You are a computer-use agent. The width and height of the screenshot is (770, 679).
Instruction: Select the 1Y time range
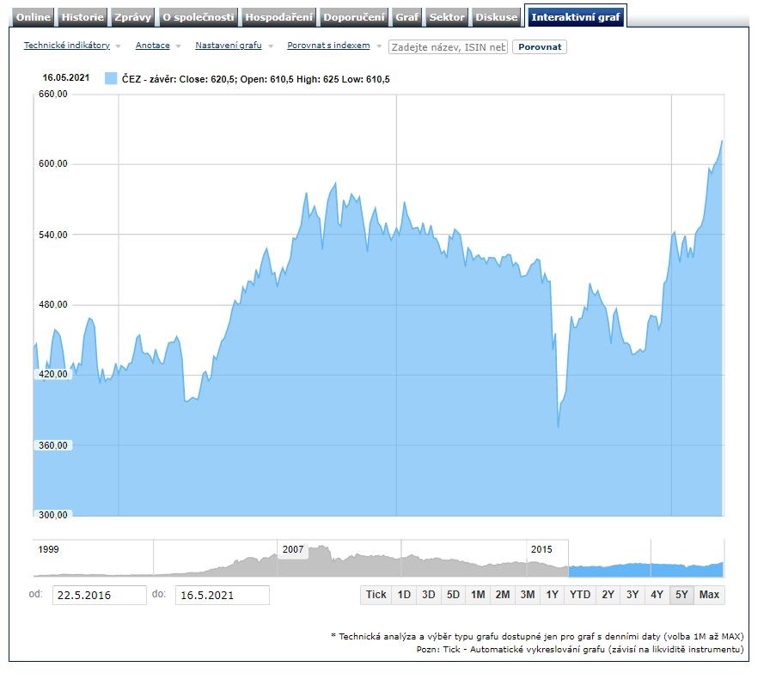553,595
